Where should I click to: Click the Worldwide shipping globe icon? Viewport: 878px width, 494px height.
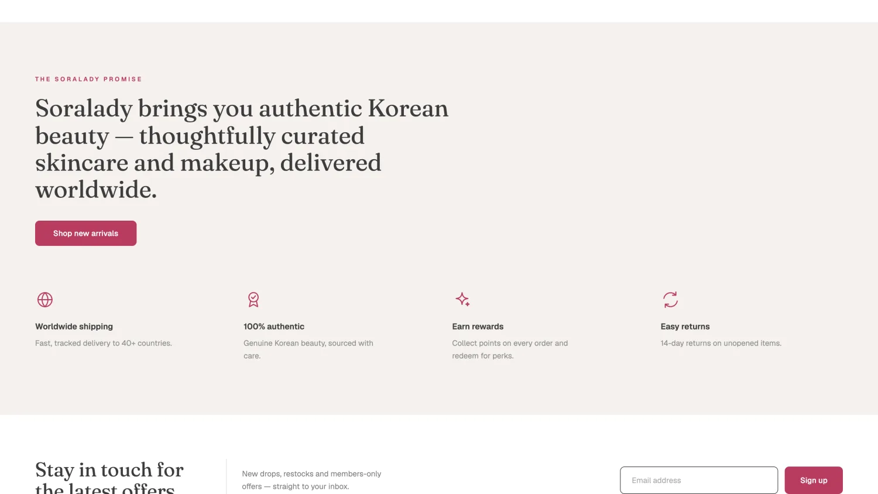pyautogui.click(x=45, y=300)
